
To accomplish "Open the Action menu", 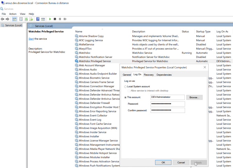I will (x=13, y=14).
